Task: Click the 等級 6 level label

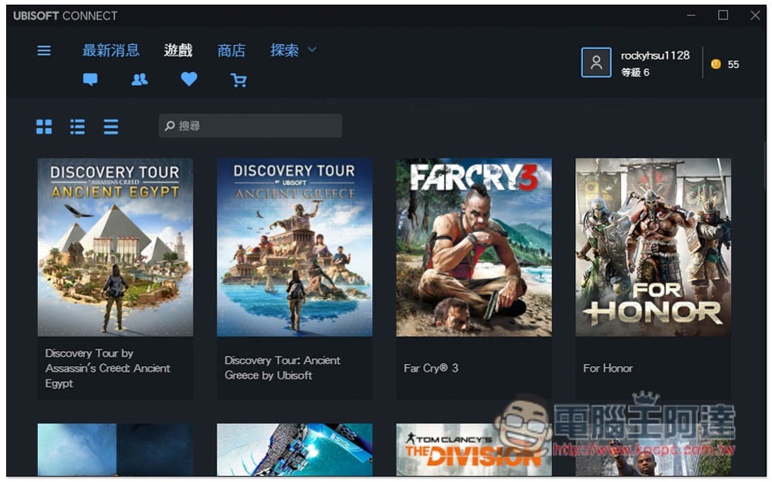Action: [x=635, y=72]
